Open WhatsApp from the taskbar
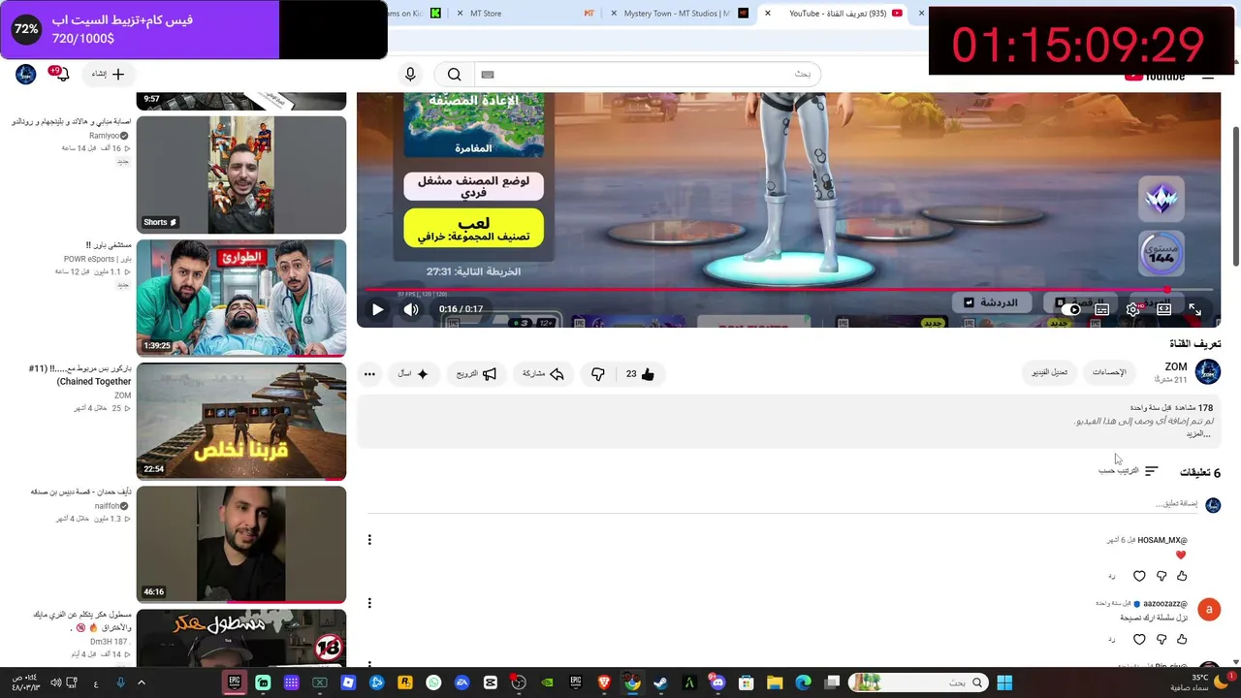1241x698 pixels. [433, 682]
